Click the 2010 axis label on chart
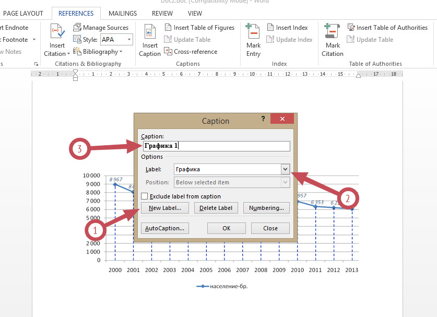Screen dimensions: 437x317 [x=298, y=270]
